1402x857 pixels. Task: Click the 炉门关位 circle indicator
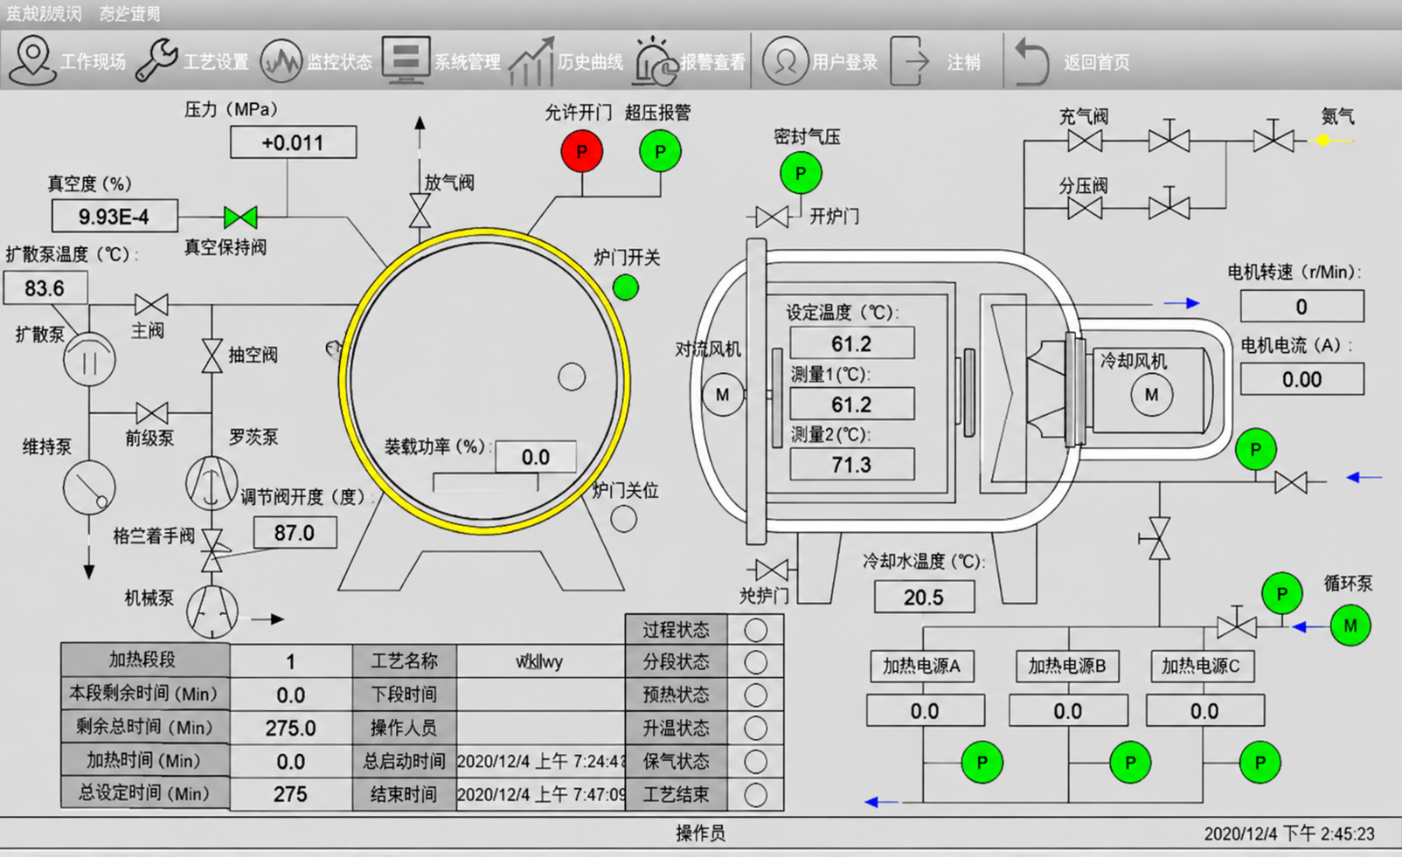point(624,519)
